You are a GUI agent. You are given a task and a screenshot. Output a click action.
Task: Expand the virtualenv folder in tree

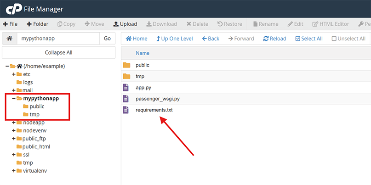[14, 171]
